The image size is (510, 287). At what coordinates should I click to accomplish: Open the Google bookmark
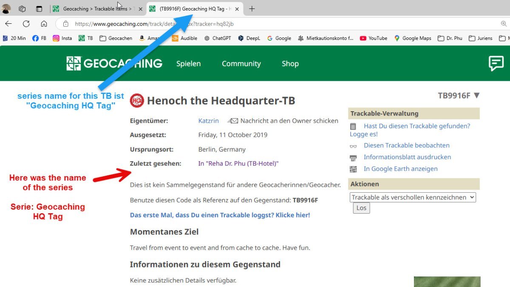(279, 38)
